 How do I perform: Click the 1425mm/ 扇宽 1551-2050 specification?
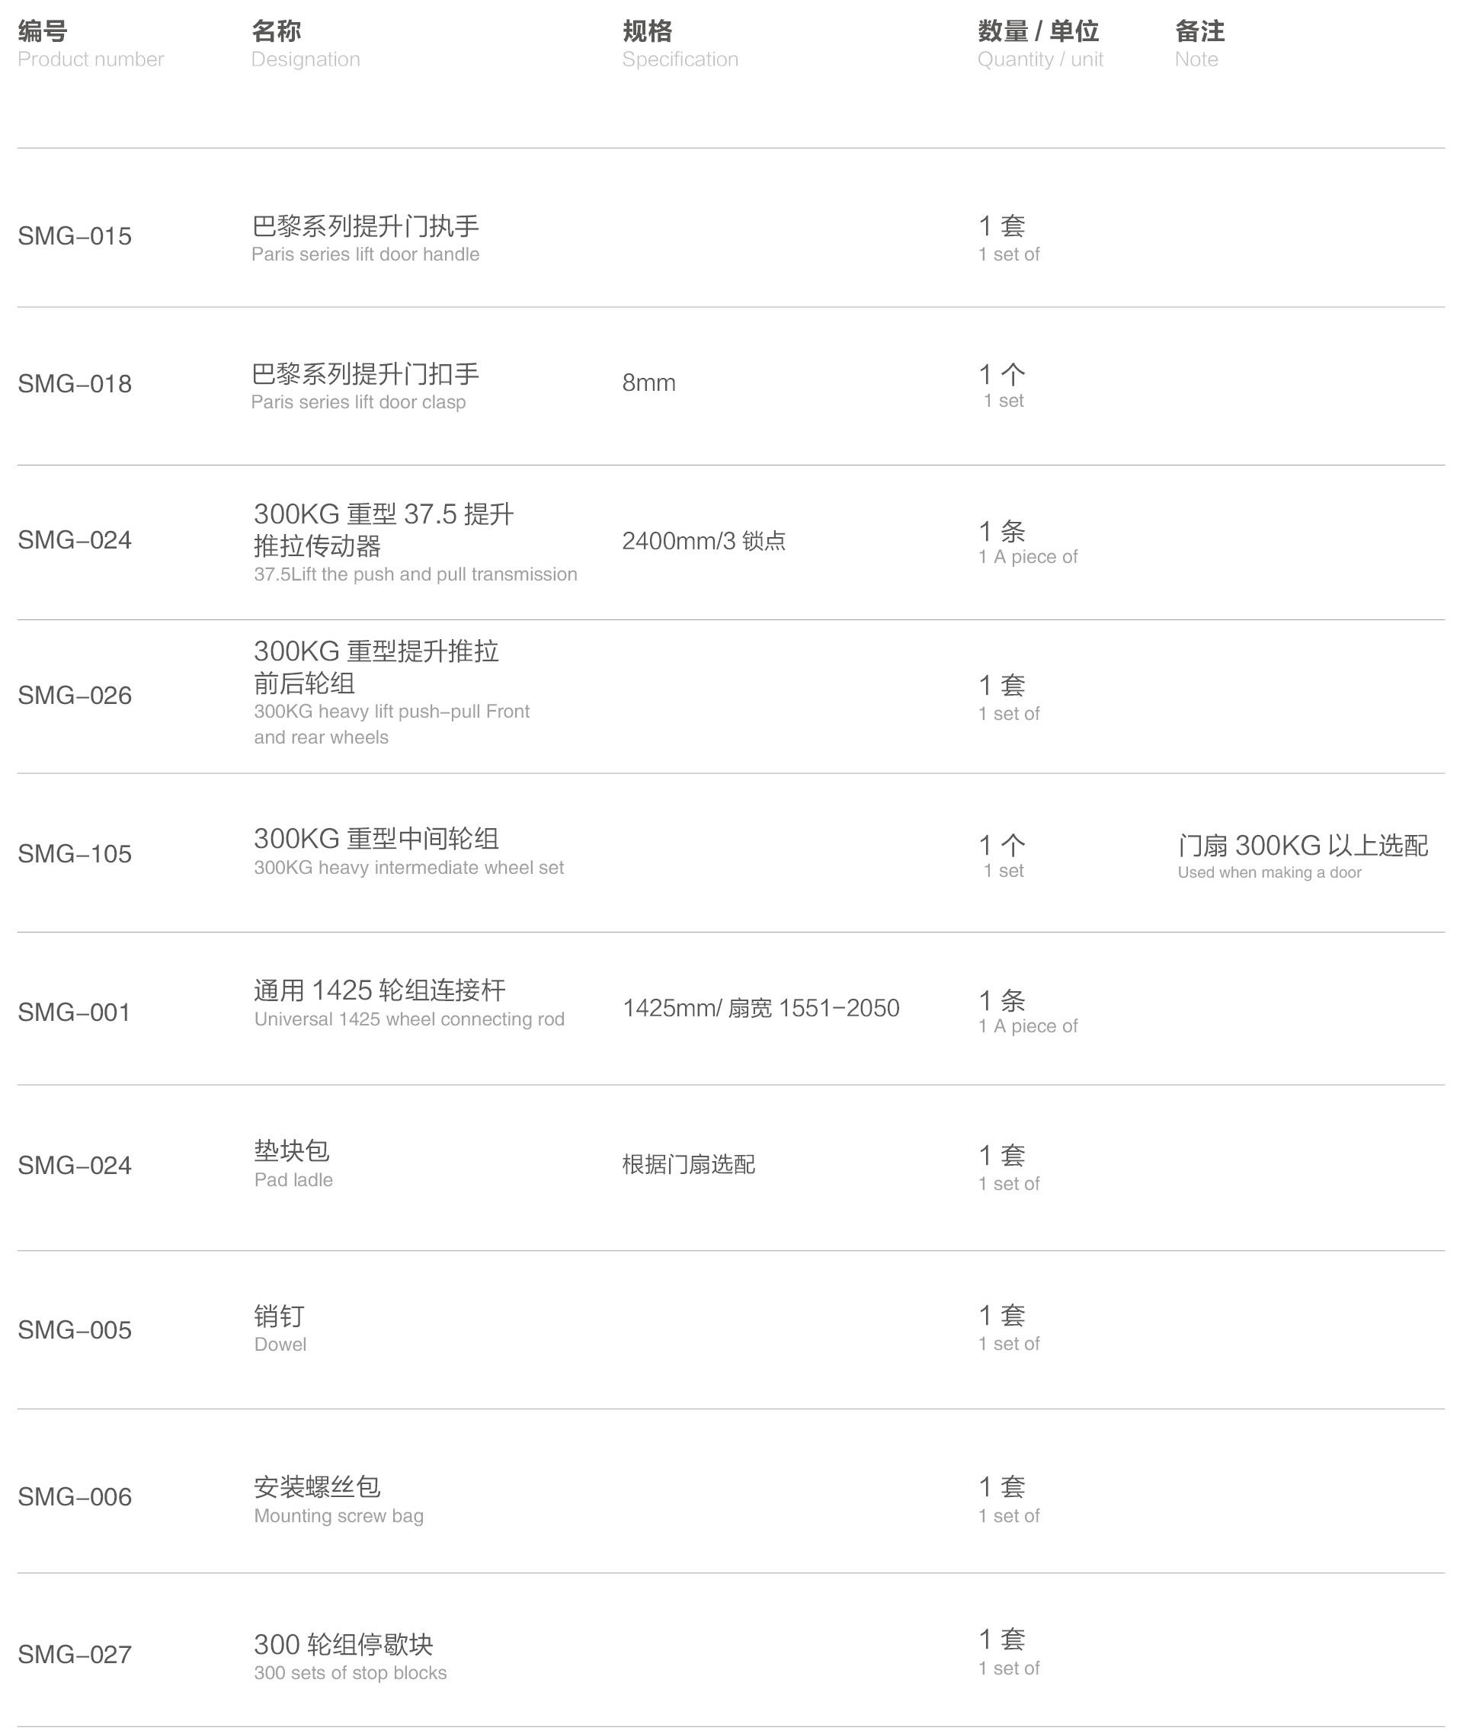click(760, 1008)
